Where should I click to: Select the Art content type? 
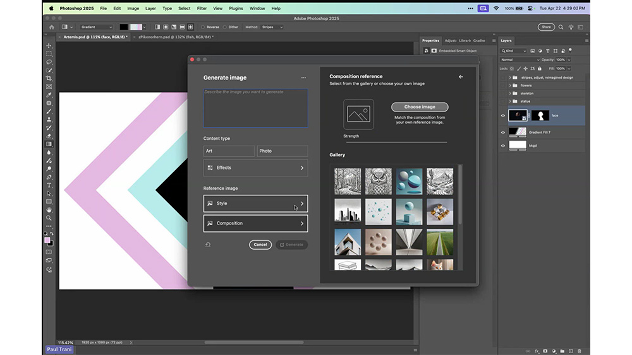coord(229,151)
